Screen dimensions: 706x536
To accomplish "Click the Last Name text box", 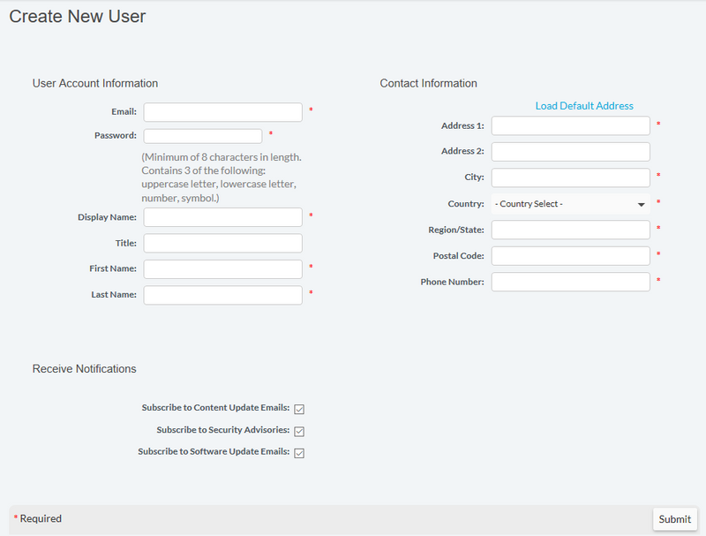I will 222,295.
